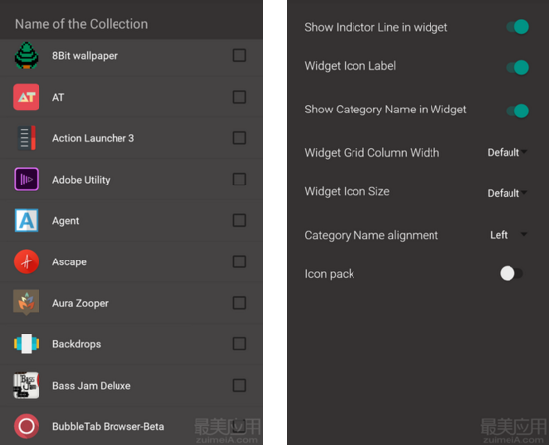This screenshot has height=445, width=549.
Task: Disable Show Indictor Line in widget
Action: point(517,27)
